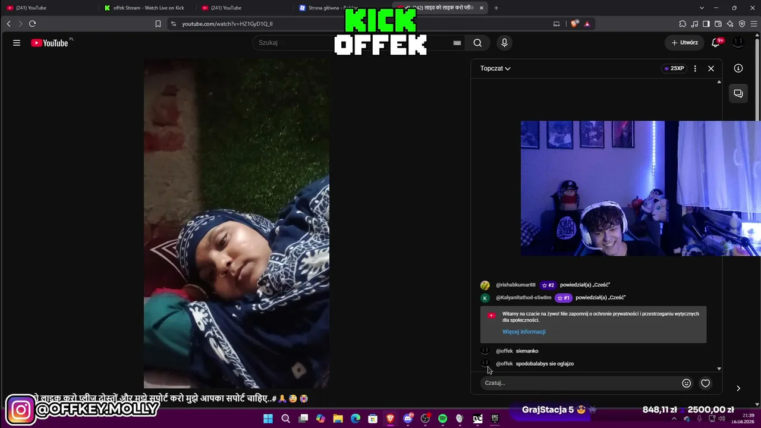This screenshot has height=428, width=761.
Task: Start voice search with the microphone
Action: pyautogui.click(x=504, y=43)
